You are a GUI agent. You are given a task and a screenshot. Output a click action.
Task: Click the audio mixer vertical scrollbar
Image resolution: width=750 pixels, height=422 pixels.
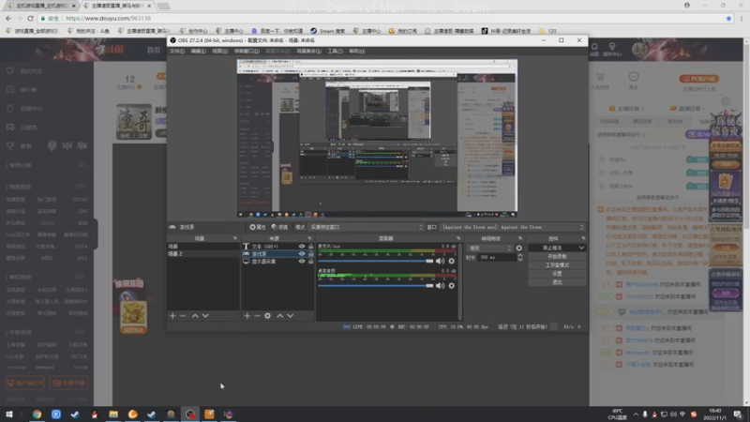pyautogui.click(x=460, y=281)
